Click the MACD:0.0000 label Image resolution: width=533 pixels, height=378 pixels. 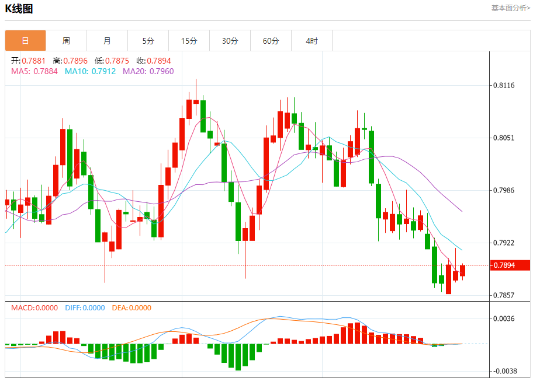click(x=34, y=308)
